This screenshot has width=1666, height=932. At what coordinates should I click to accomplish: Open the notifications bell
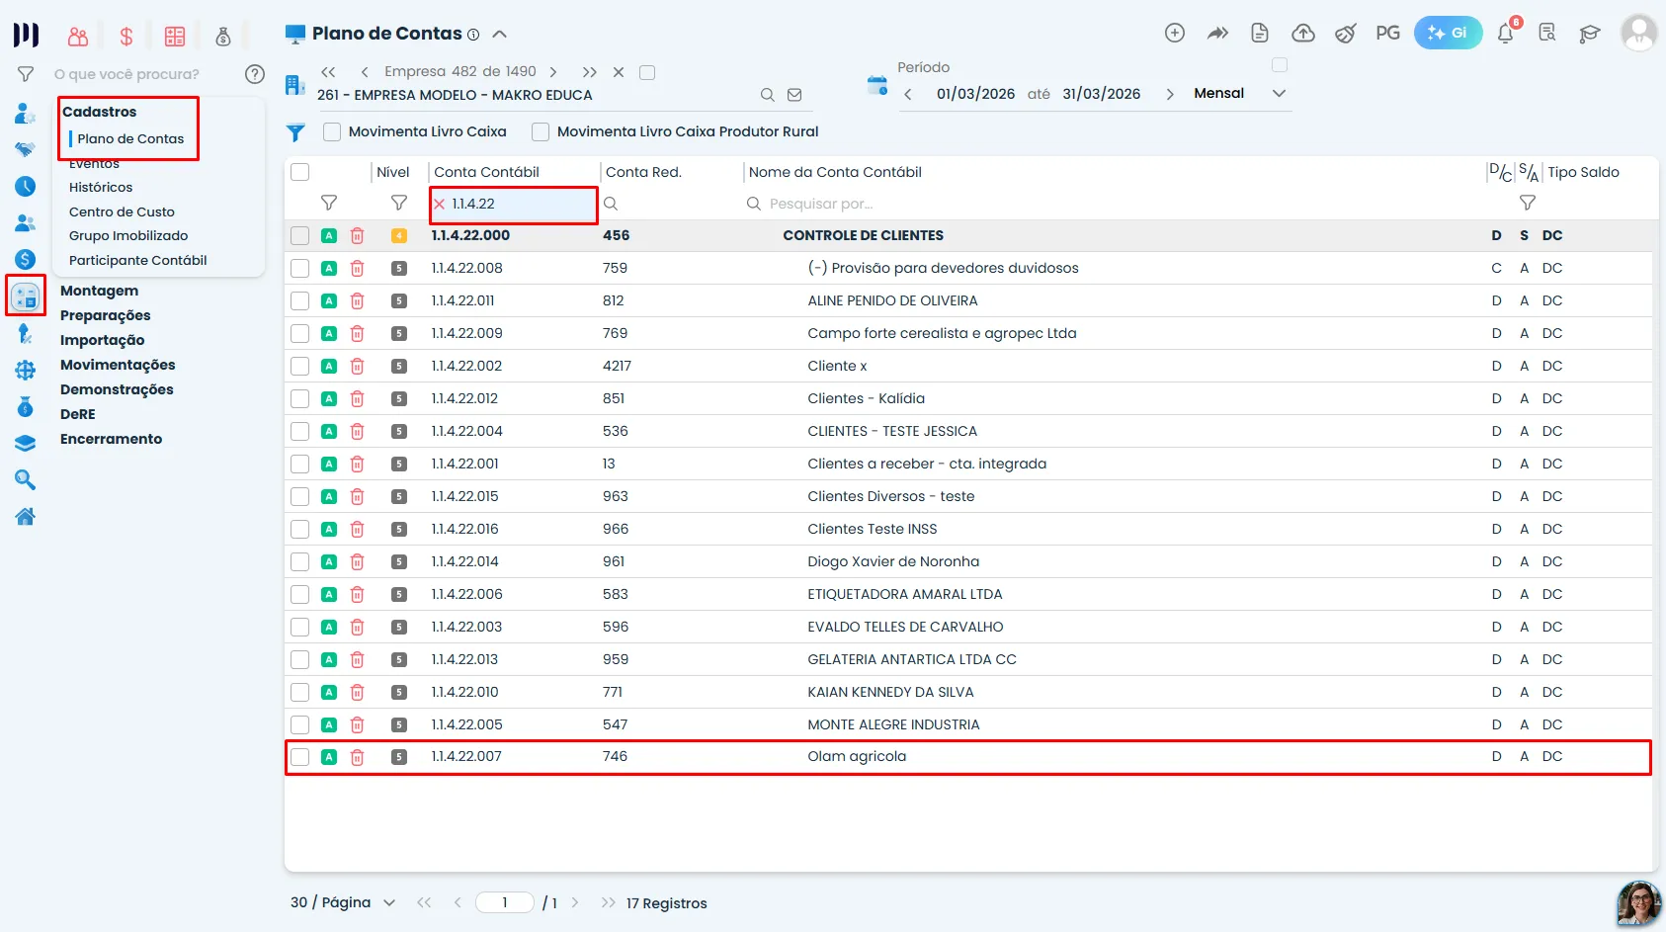[1505, 34]
